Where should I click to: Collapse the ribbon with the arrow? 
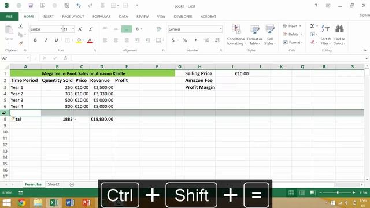pos(365,50)
